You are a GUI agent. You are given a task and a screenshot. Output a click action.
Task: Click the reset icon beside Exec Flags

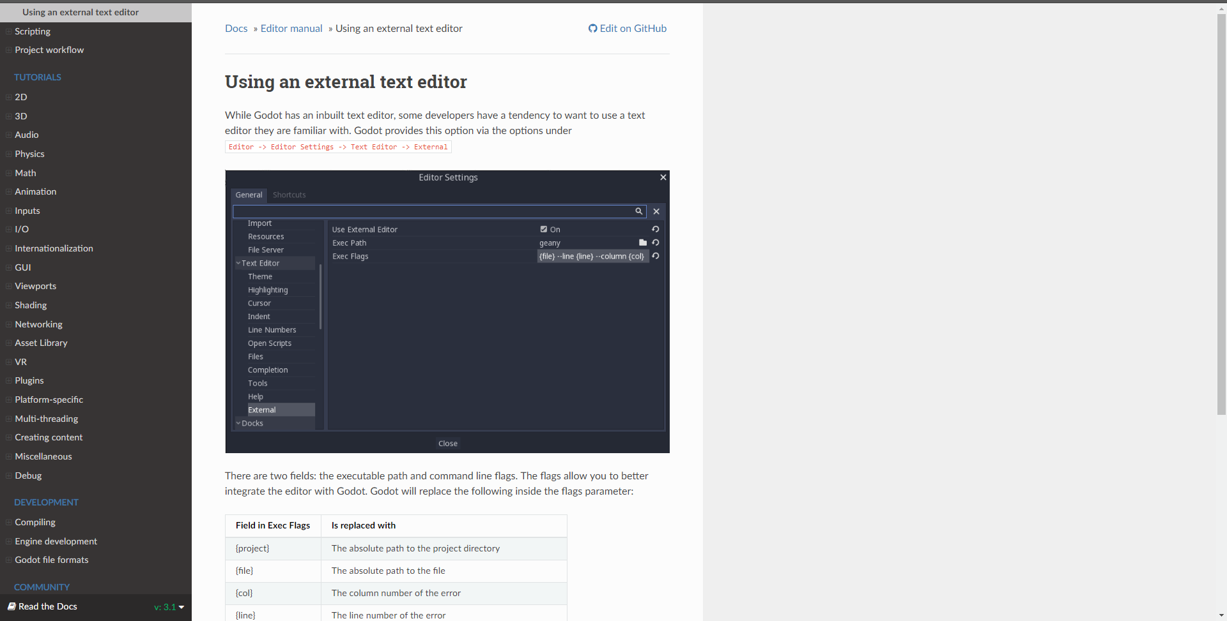(x=656, y=256)
